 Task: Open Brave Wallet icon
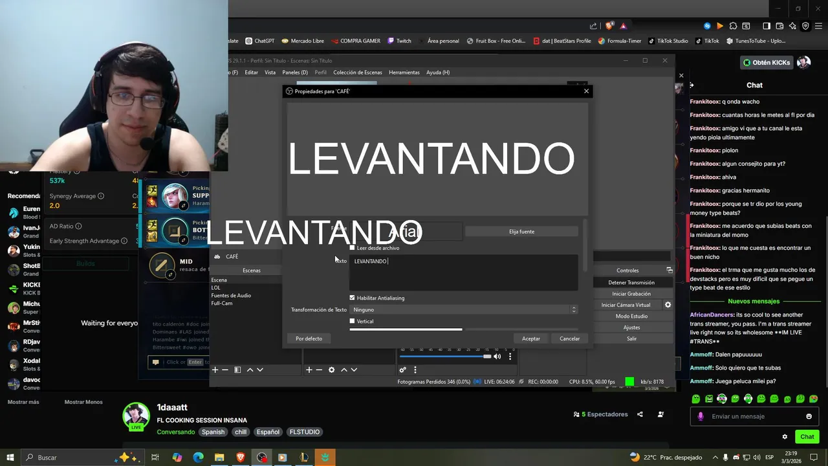coord(779,26)
